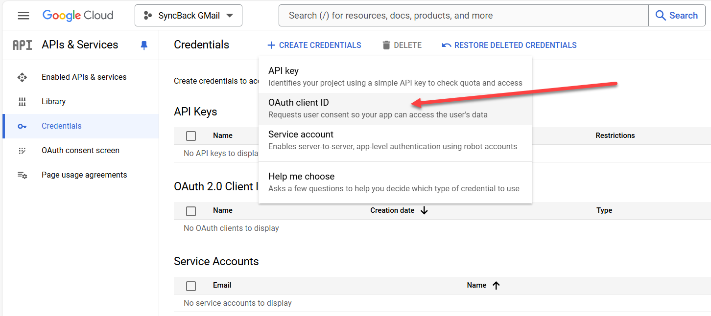Click the undo arrow restore icon
Screen dimensions: 711x316
(447, 45)
